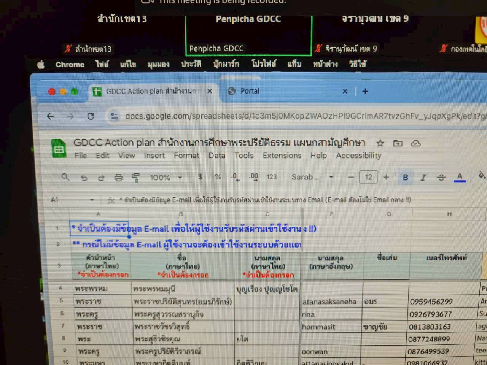The height and width of the screenshot is (365, 487).
Task: Open the 100% zoom level dropdown
Action: [x=166, y=177]
